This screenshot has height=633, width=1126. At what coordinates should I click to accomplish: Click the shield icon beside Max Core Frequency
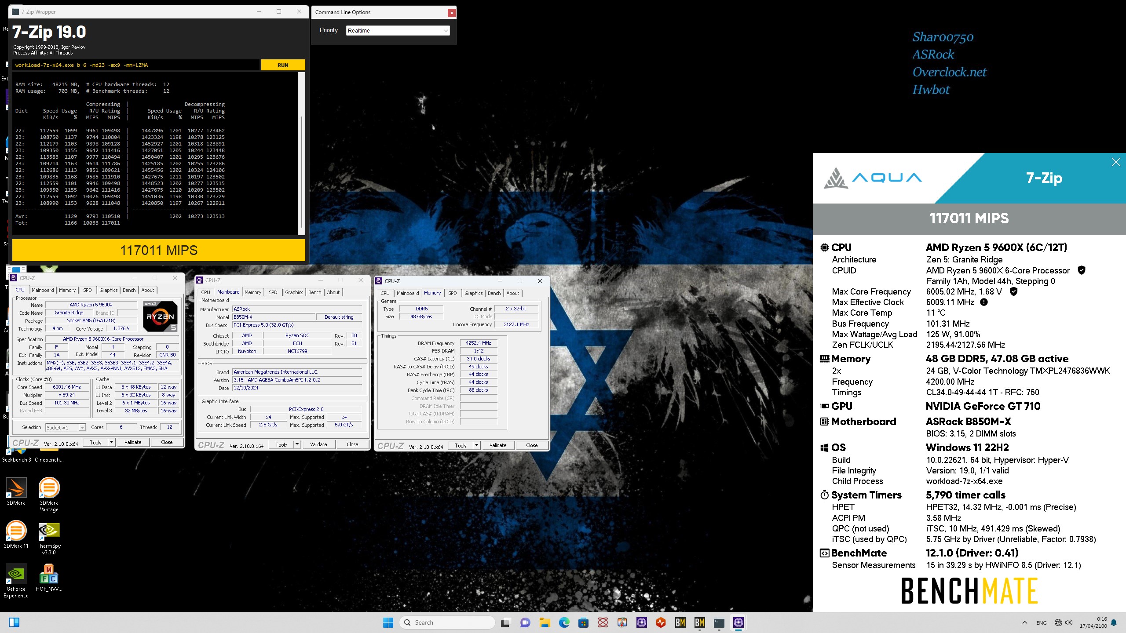point(1013,291)
